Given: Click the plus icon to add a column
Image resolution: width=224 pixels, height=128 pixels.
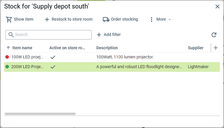Looking at the screenshot, I should (x=216, y=48).
